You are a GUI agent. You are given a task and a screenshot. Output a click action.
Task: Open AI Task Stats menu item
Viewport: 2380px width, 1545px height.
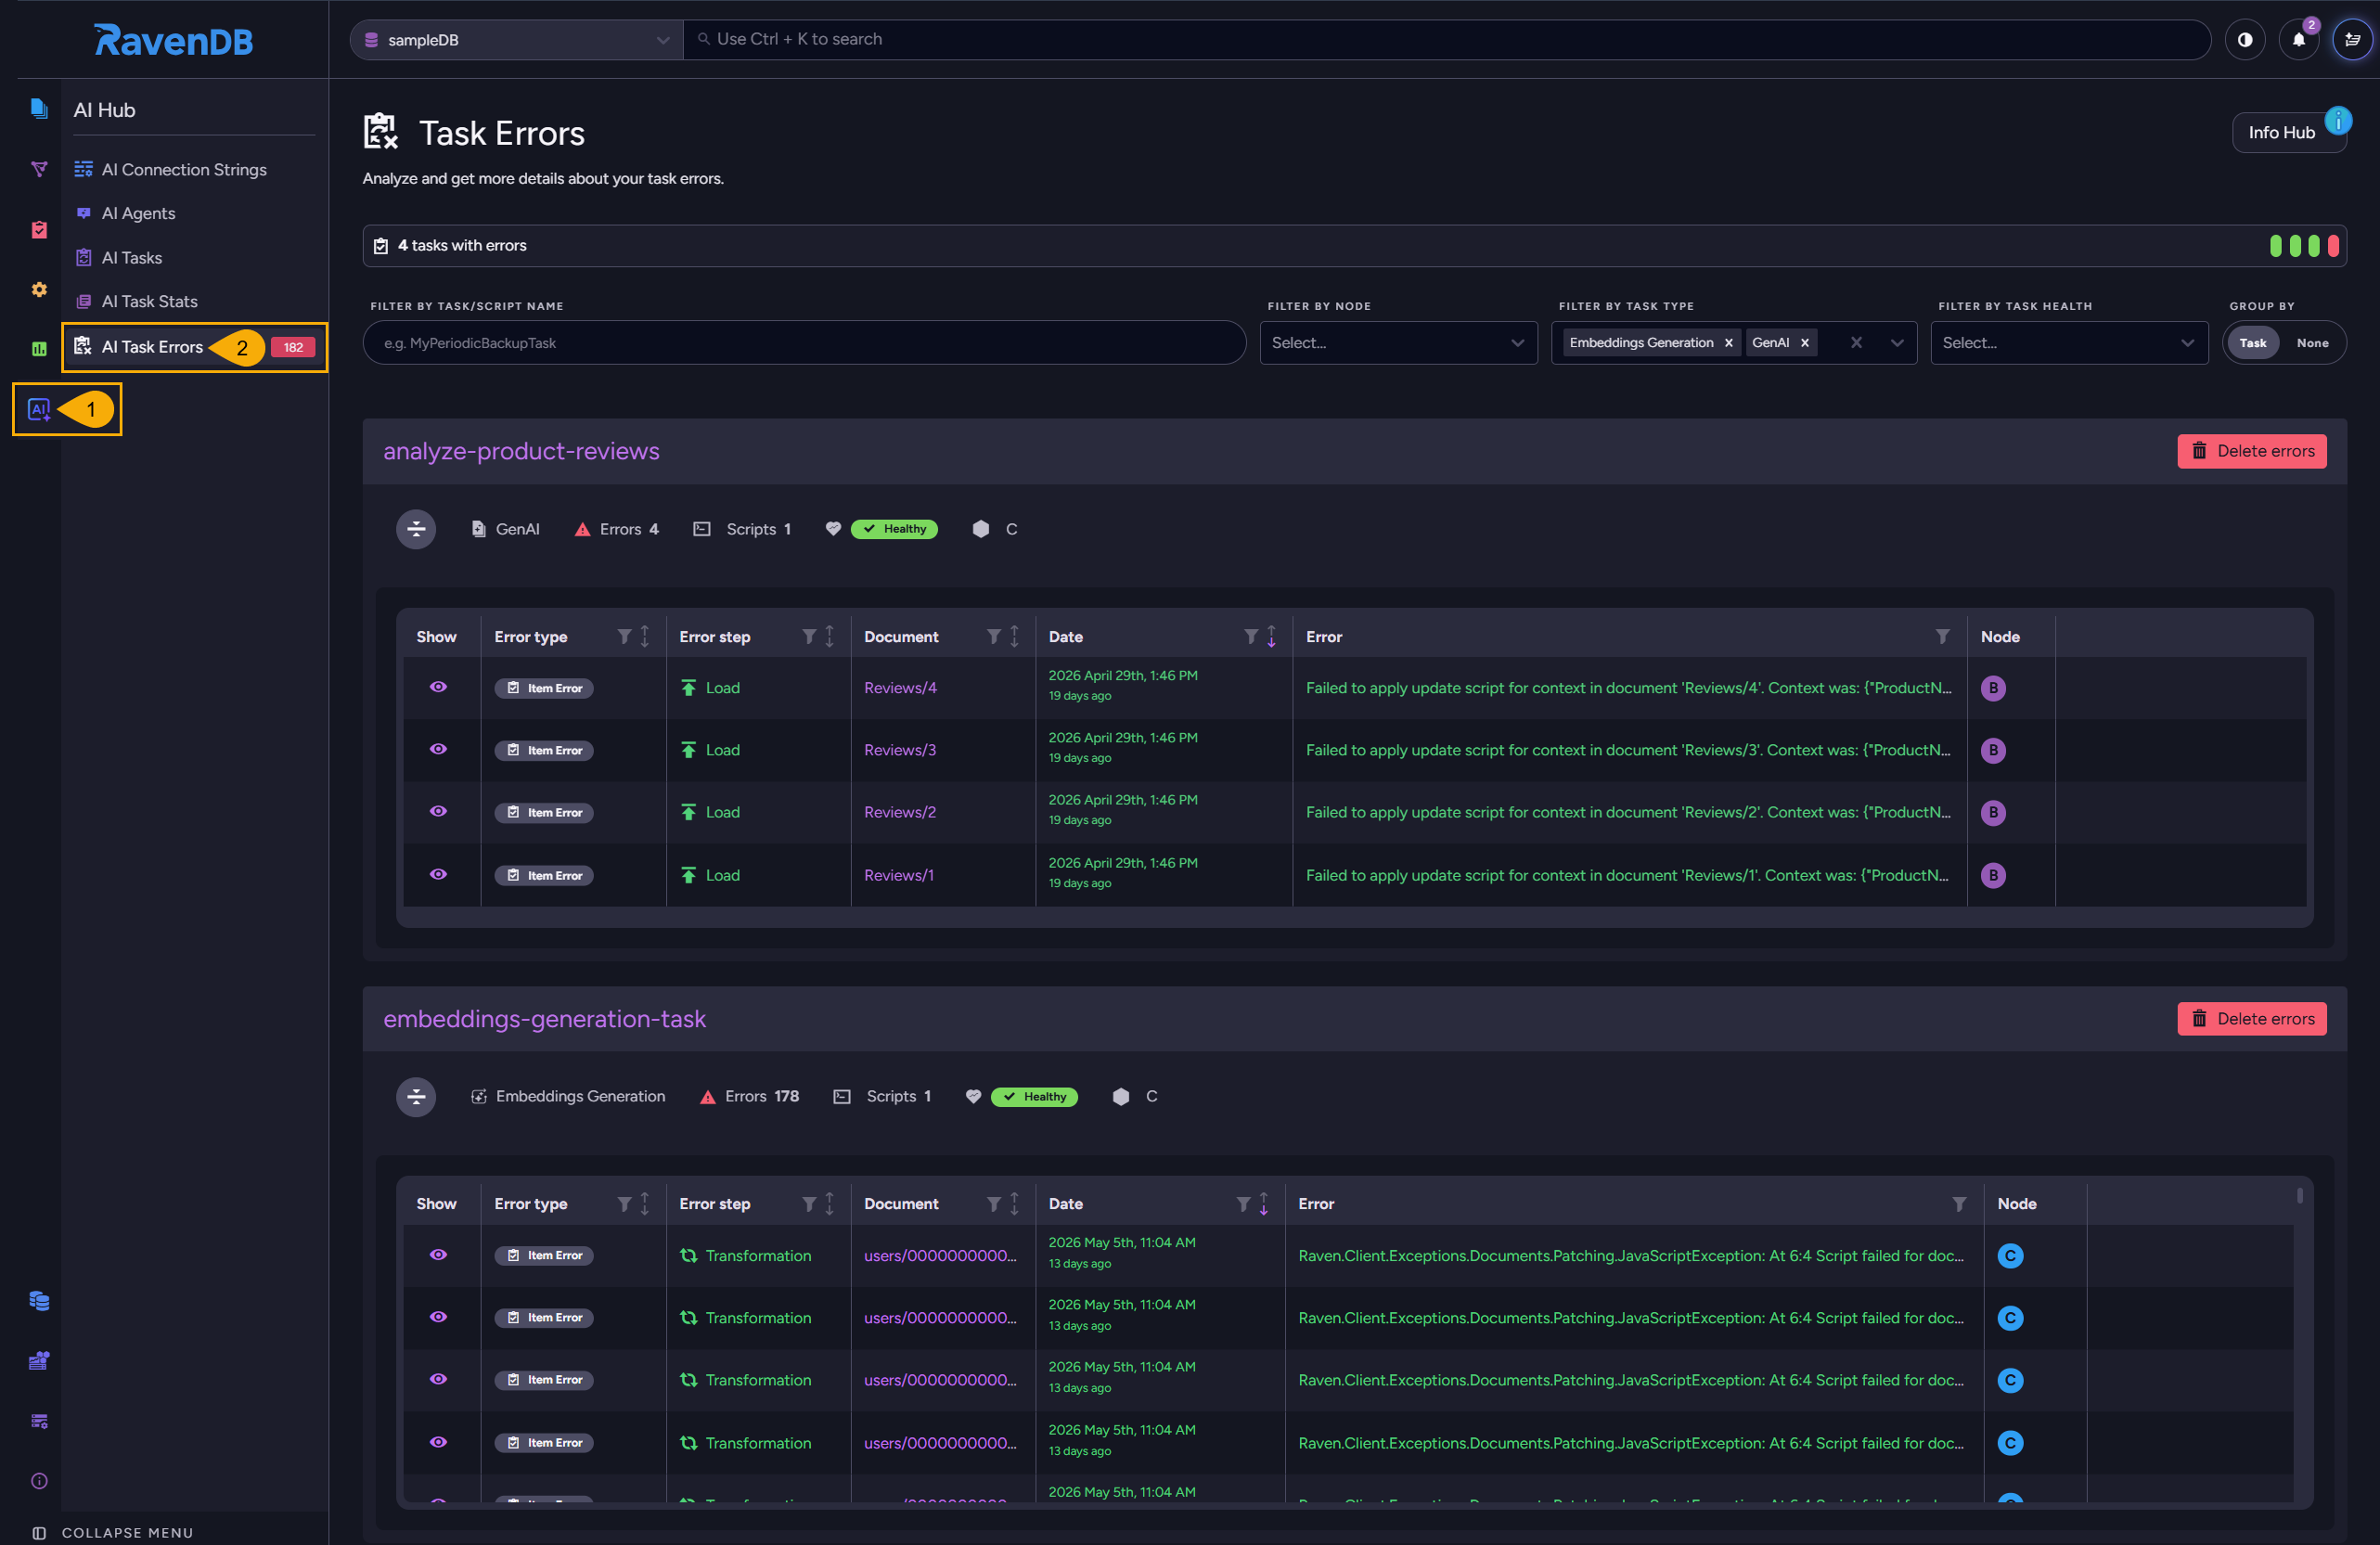pyautogui.click(x=150, y=302)
